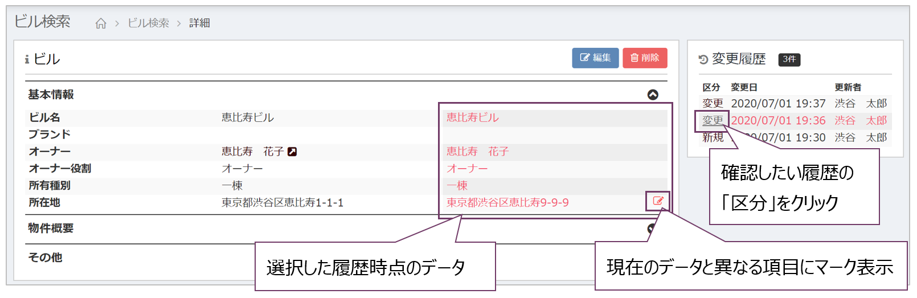Open the external link icon beside 恵比寿 花子
917x298 pixels.
[x=292, y=152]
